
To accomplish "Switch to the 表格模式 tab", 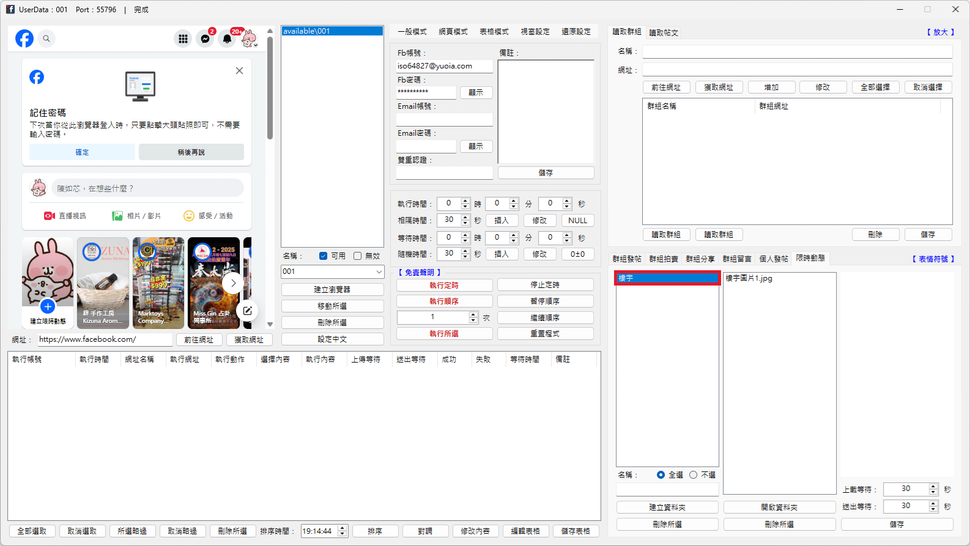I will pos(494,32).
